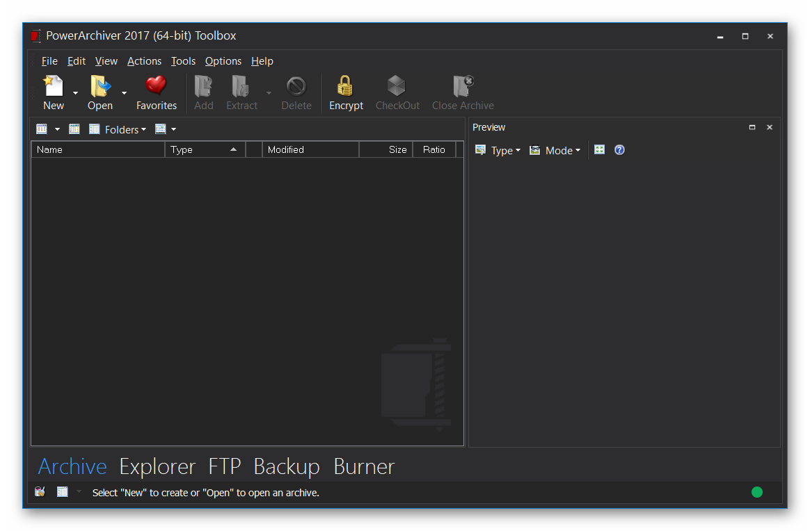Open the Edit menu
Image resolution: width=810 pixels, height=531 pixels.
[77, 61]
